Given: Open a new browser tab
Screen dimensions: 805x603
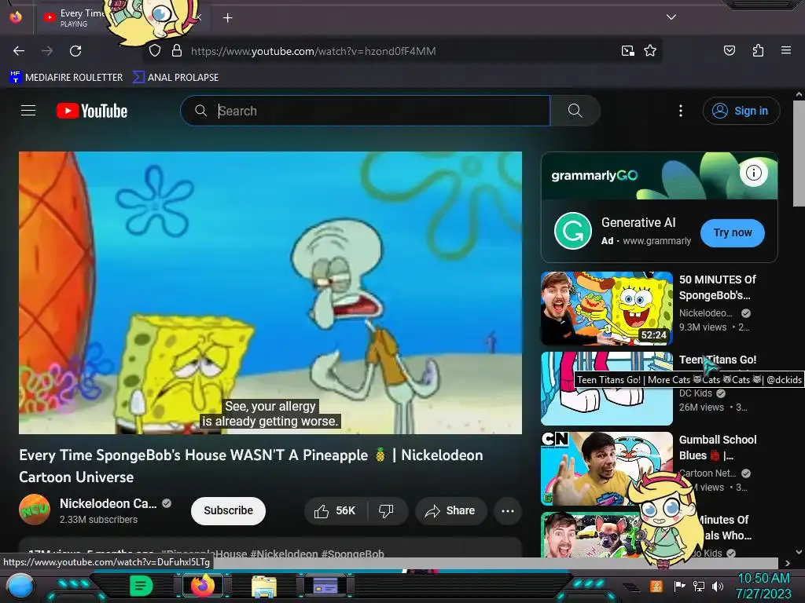Looking at the screenshot, I should coord(227,18).
